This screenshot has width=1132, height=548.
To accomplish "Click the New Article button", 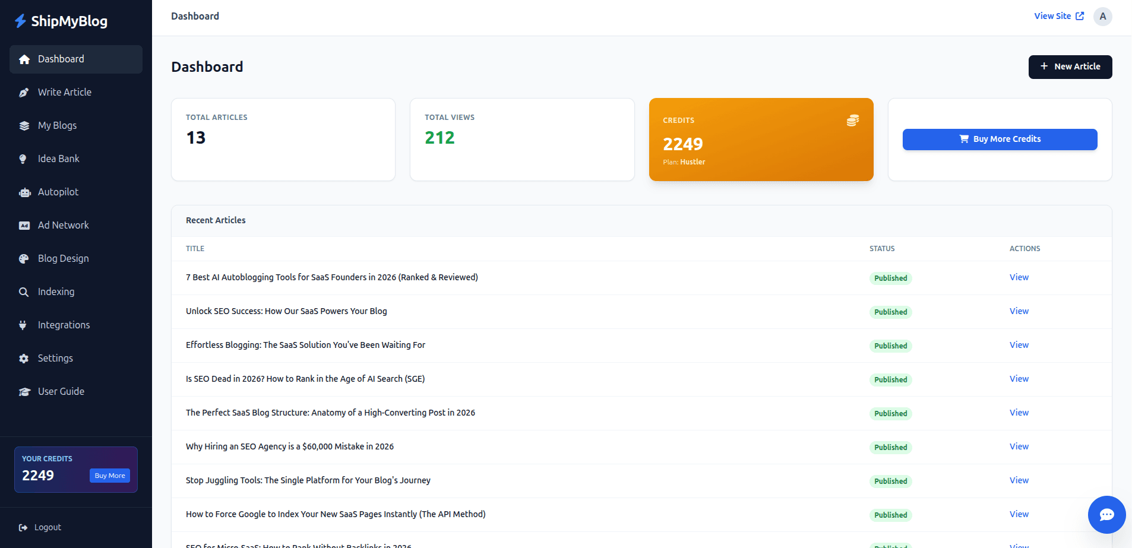I will (1070, 66).
